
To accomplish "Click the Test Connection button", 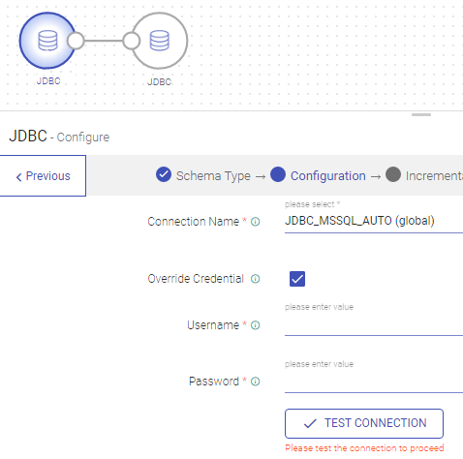I will [x=364, y=423].
